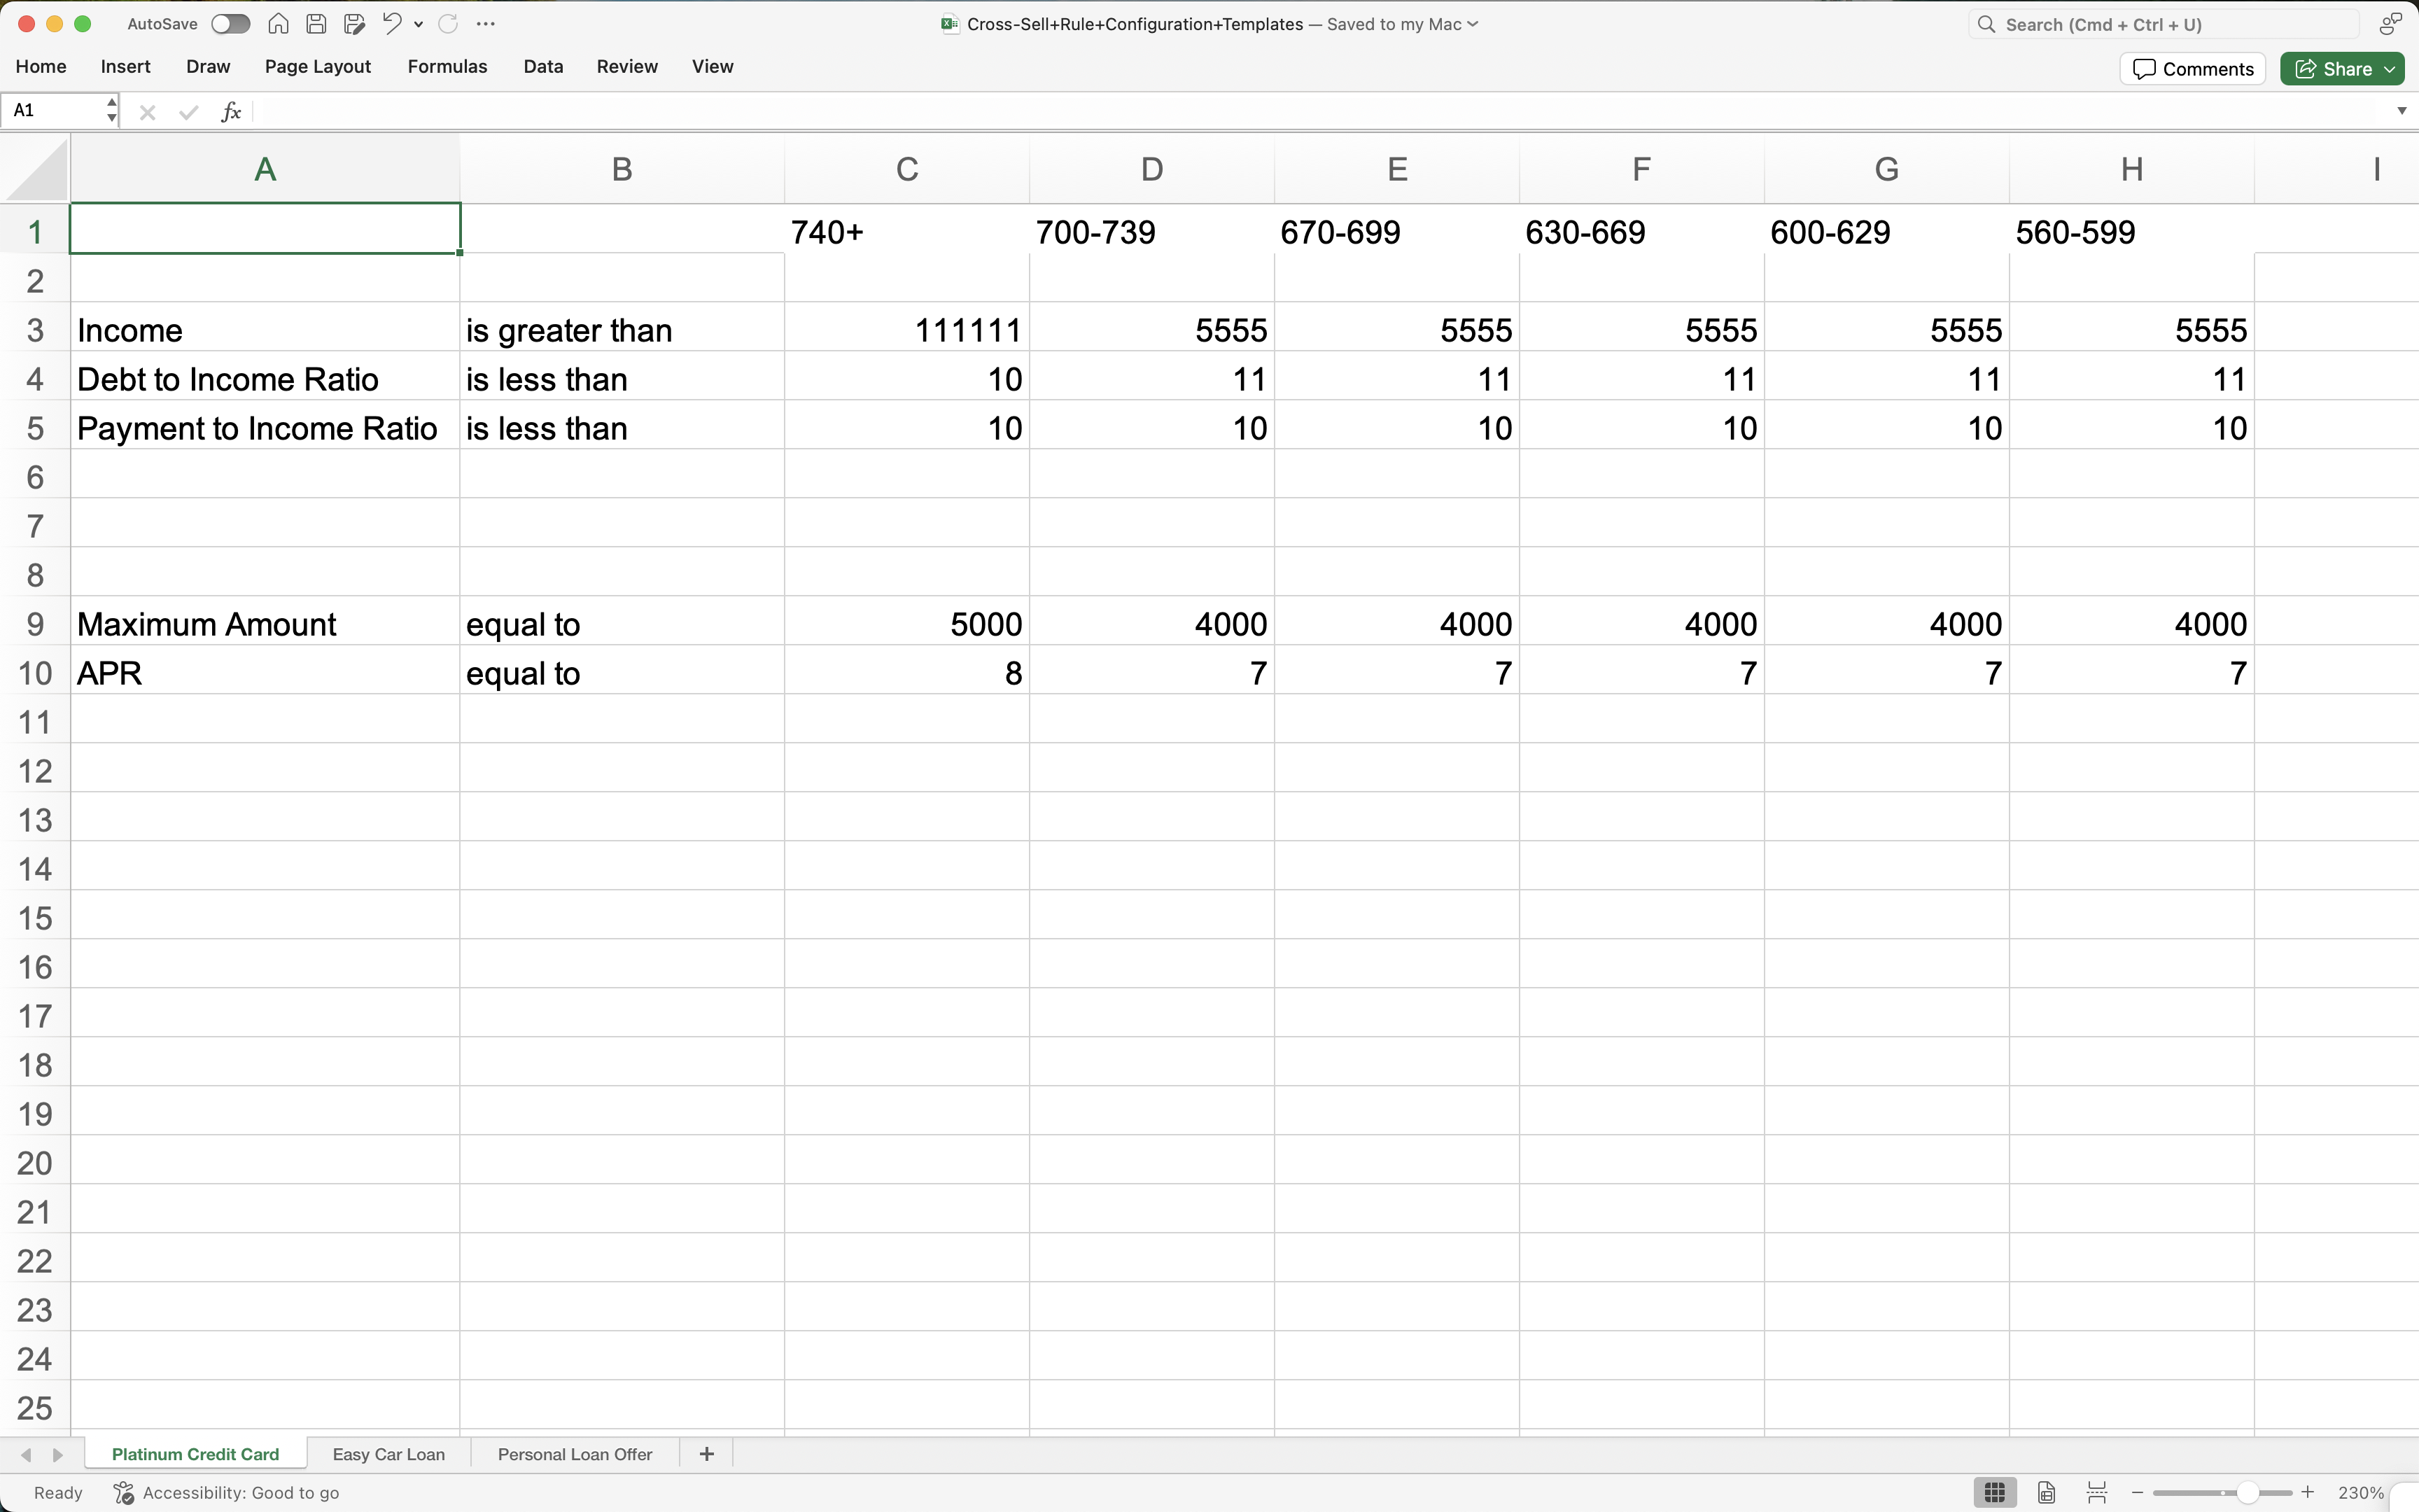Open the Formulas ribbon tab

[447, 66]
